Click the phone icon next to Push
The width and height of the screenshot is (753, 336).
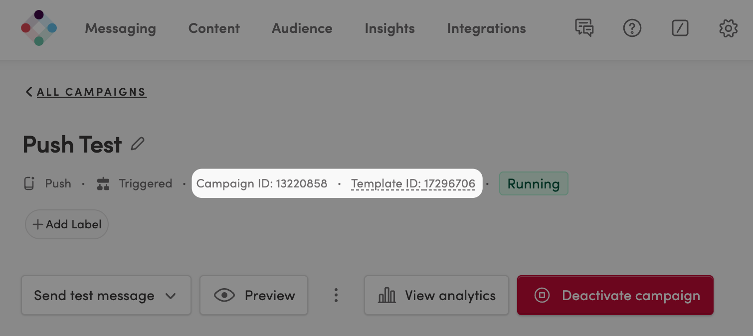pyautogui.click(x=29, y=183)
